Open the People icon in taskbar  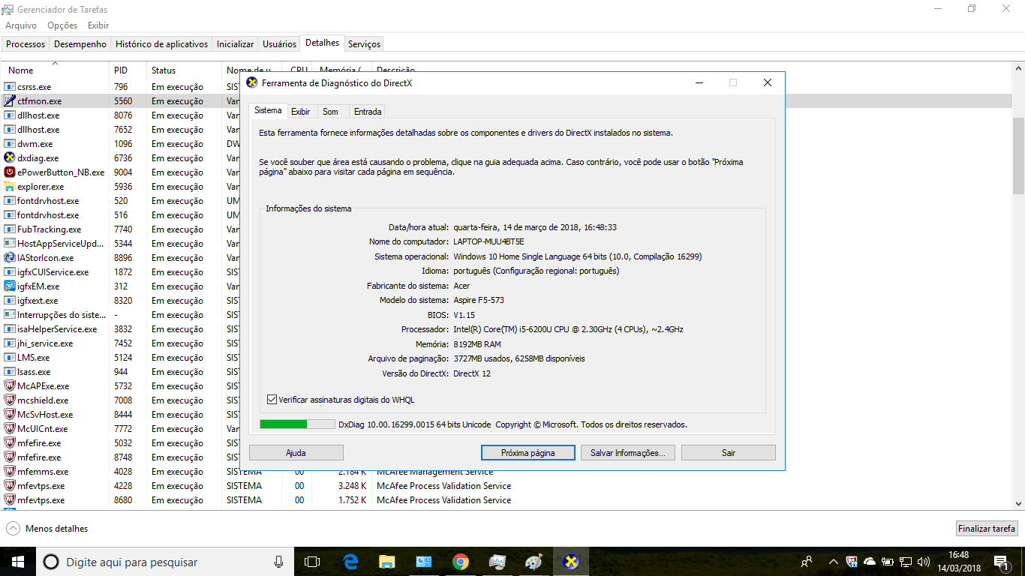point(807,561)
